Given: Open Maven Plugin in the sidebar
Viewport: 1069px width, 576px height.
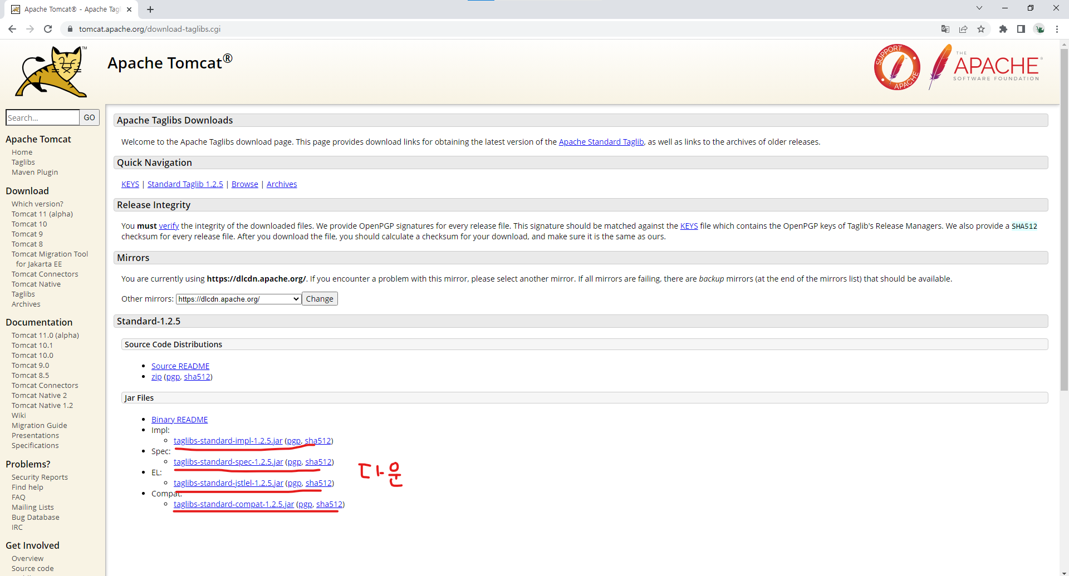Looking at the screenshot, I should tap(35, 172).
